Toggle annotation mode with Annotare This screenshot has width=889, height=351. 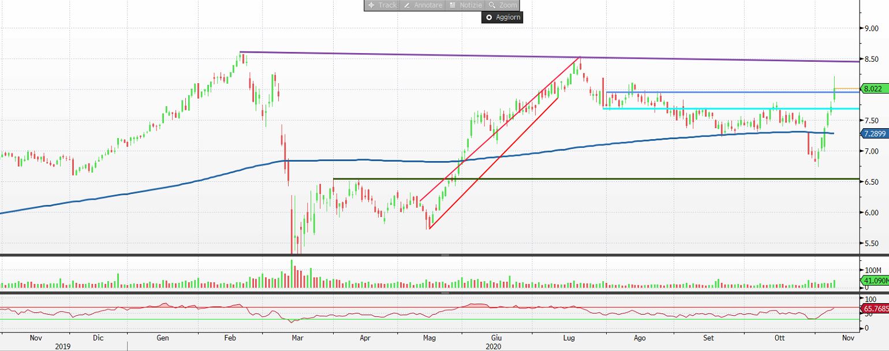click(x=421, y=5)
